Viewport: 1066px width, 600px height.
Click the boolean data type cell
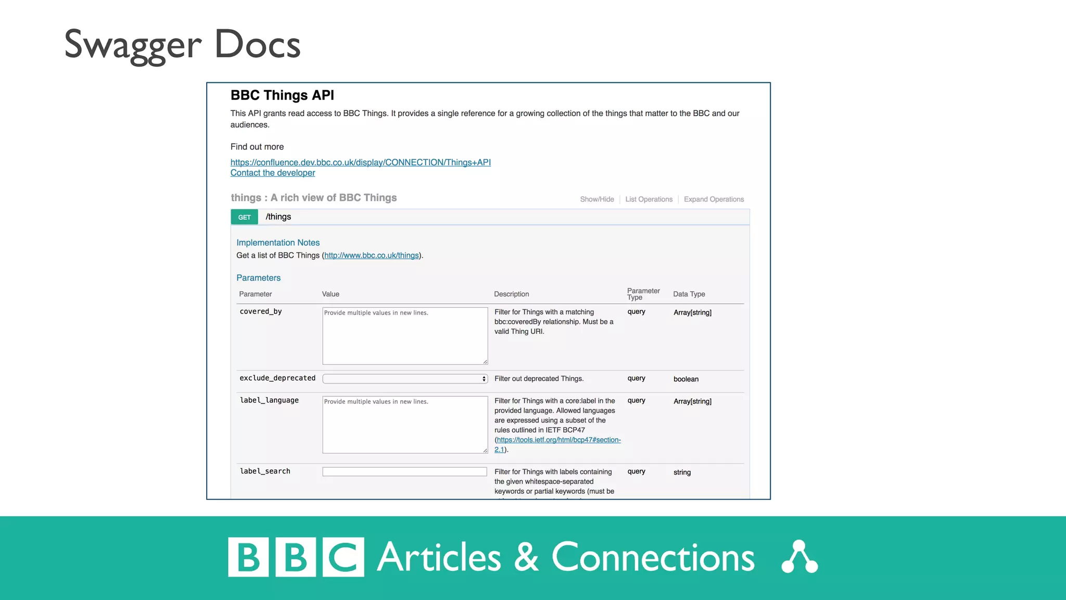tap(686, 379)
